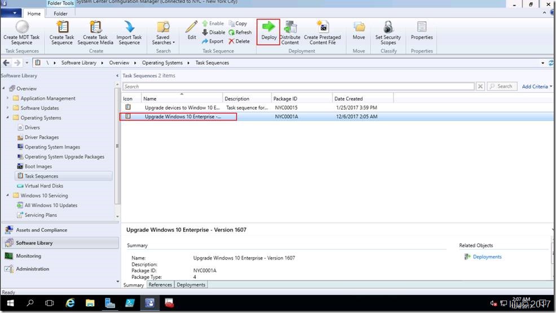Image resolution: width=556 pixels, height=313 pixels.
Task: Open Windows Start menu
Action: (10, 303)
